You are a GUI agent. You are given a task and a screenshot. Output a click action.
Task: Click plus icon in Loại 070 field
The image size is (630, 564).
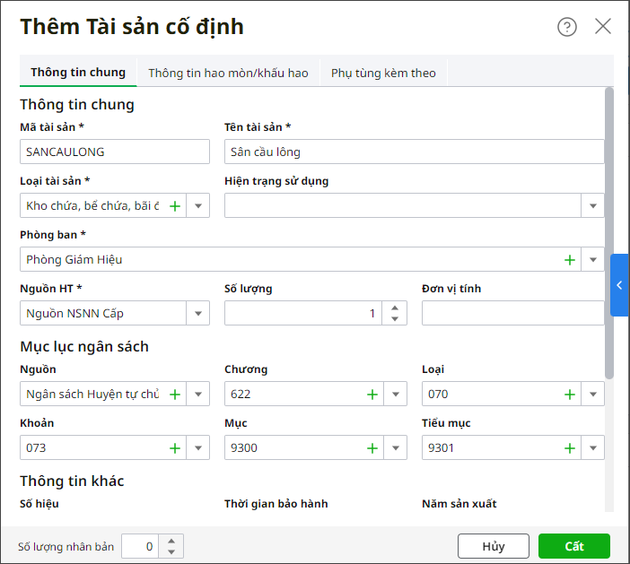coord(569,395)
